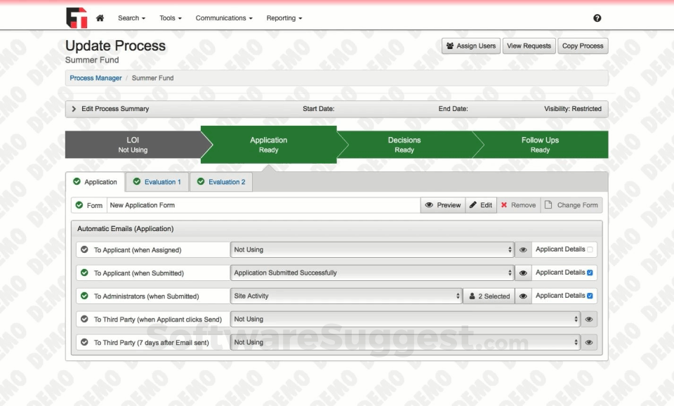Screen dimensions: 674x406
Task: Click the Assign Users button
Action: tap(471, 46)
